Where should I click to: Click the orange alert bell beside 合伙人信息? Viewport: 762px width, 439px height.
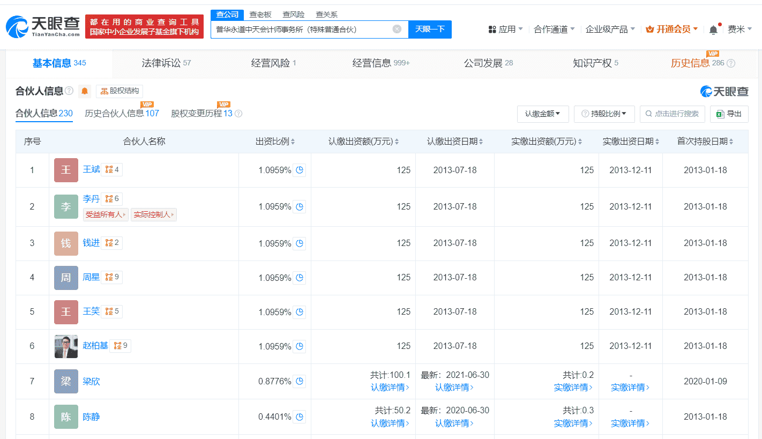(85, 91)
